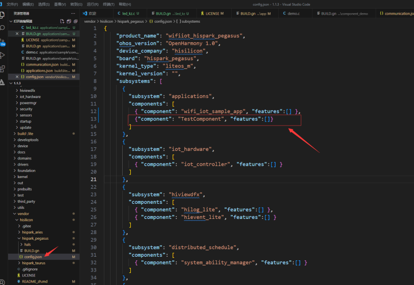Collapse the vendor folder
The width and height of the screenshot is (414, 285).
pos(23,213)
